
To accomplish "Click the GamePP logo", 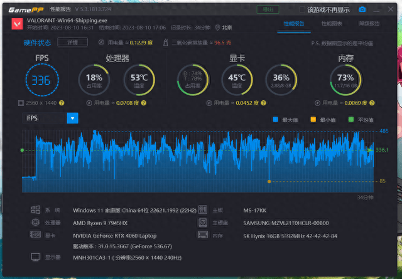I will pyautogui.click(x=26, y=10).
